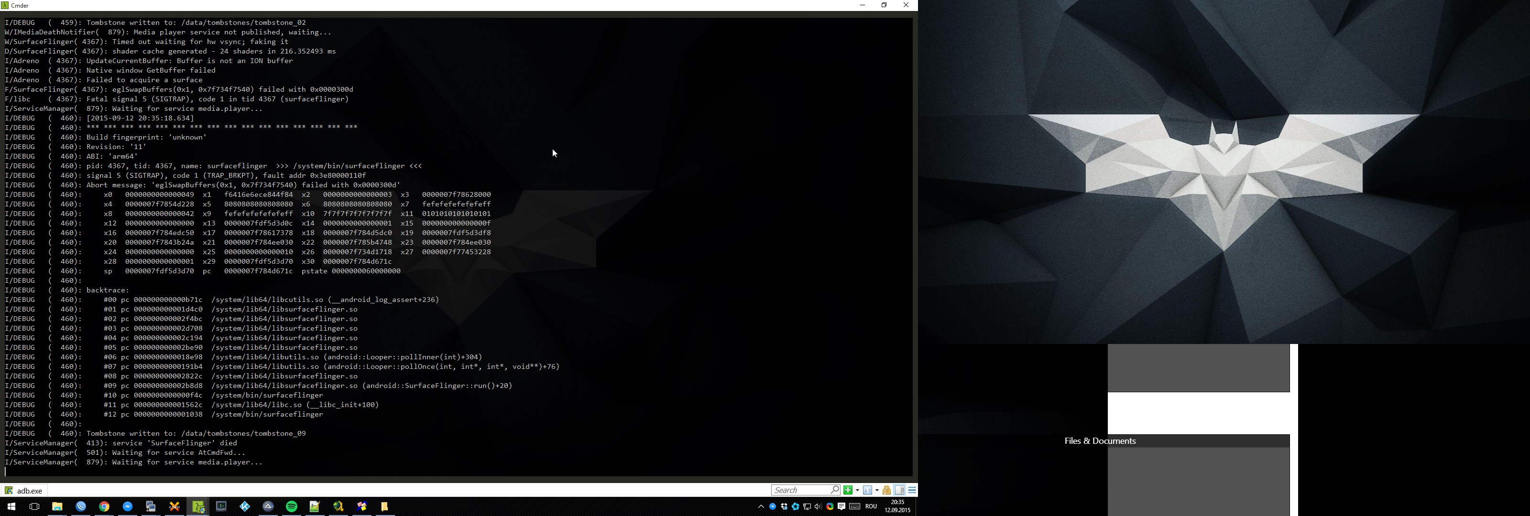Screen dimensions: 1530x516
Task: Click the shader cache generated log line
Action: coord(170,51)
